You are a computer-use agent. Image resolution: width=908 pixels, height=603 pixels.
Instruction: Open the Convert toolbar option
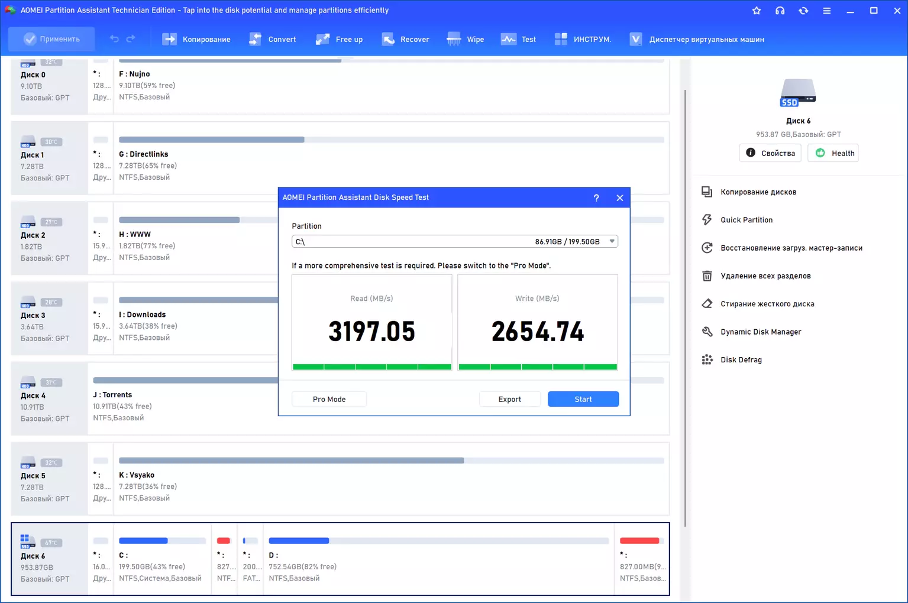(273, 40)
